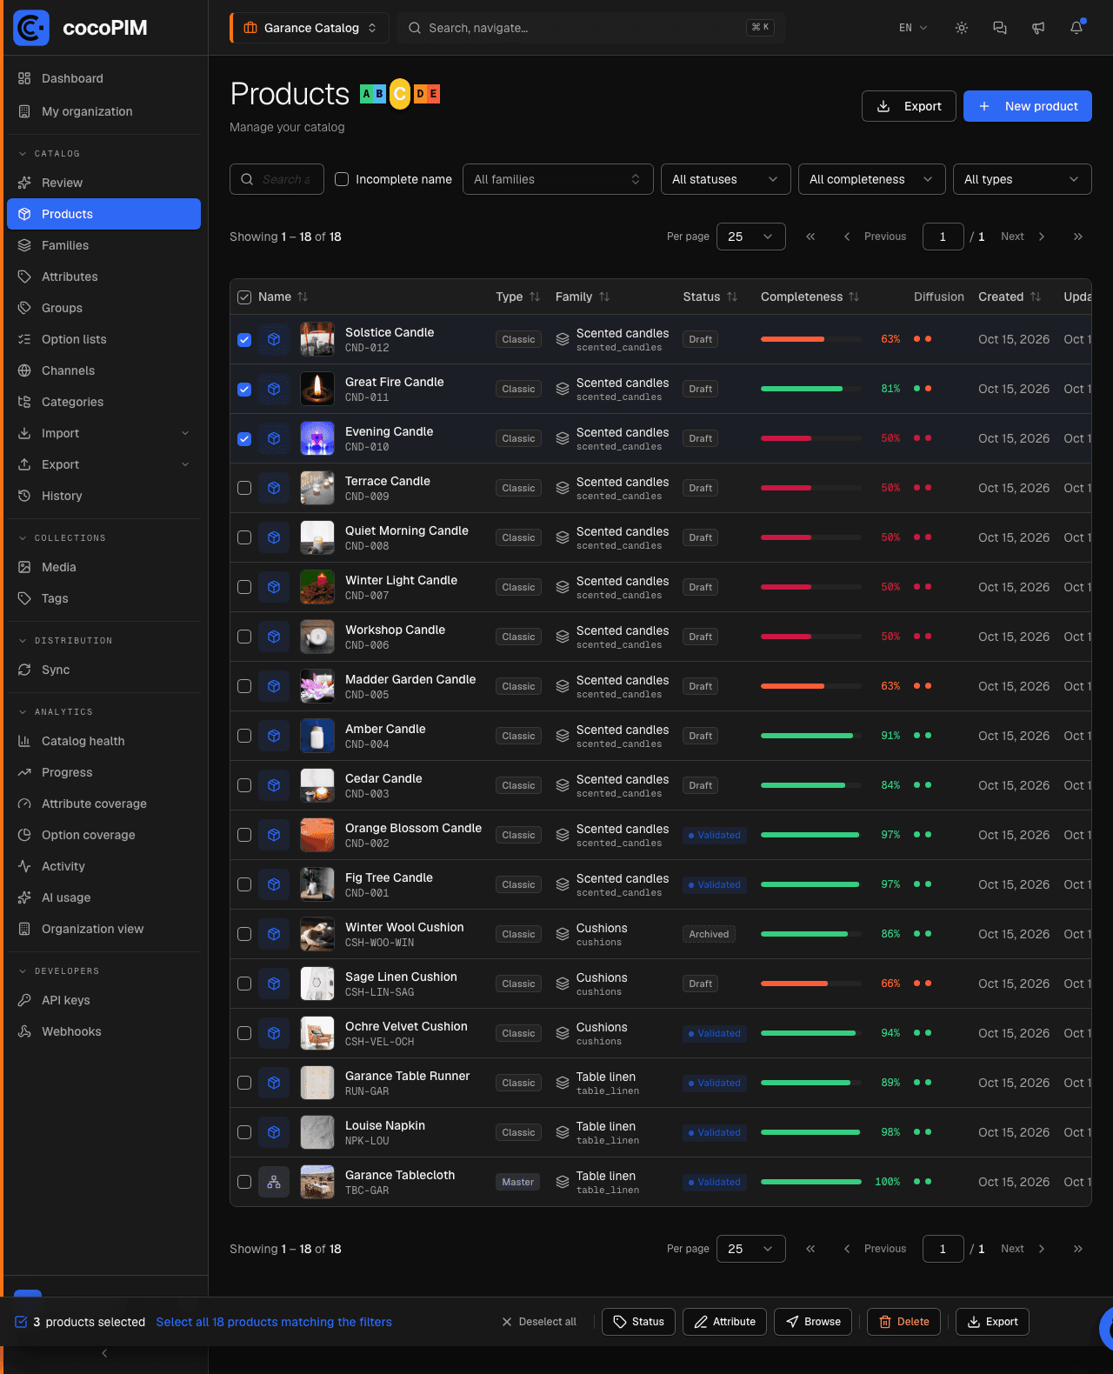Check the Garance Tablecloth row checkbox

tap(244, 1182)
